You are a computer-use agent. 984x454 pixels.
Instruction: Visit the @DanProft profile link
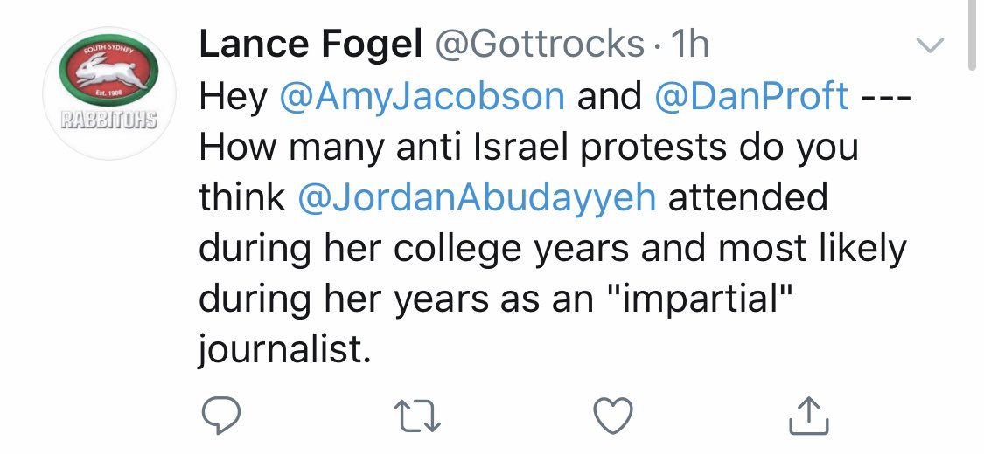[x=751, y=96]
